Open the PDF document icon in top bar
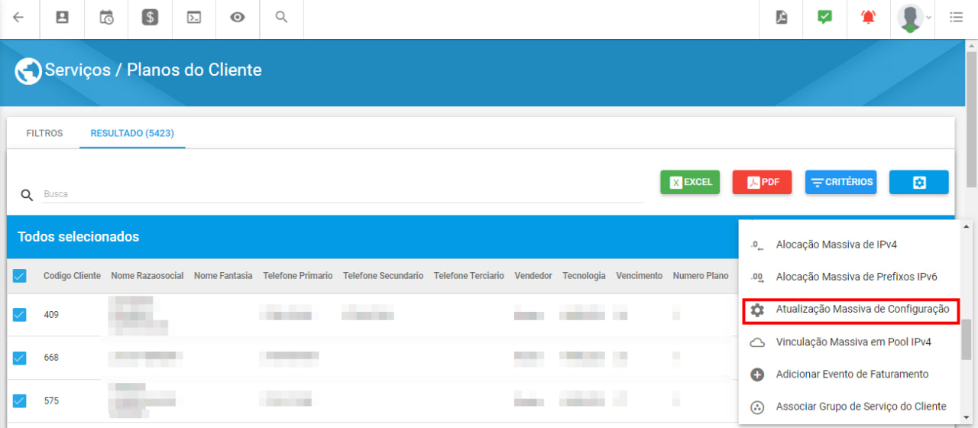 781,17
